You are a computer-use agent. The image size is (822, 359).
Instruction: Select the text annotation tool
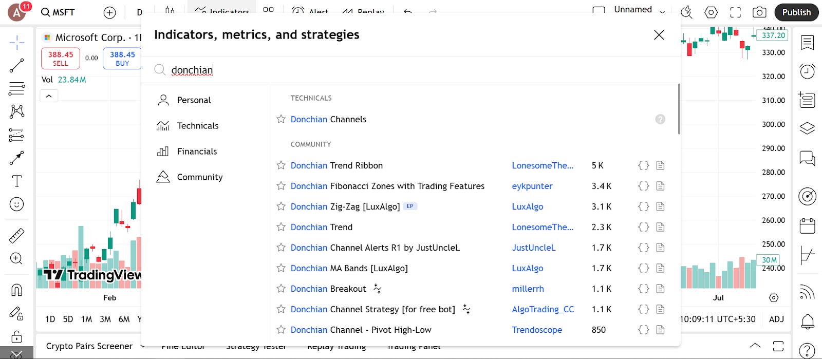coord(17,181)
